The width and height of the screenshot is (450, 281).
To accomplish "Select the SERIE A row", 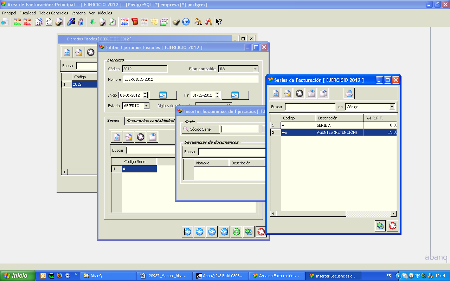I will 334,125.
